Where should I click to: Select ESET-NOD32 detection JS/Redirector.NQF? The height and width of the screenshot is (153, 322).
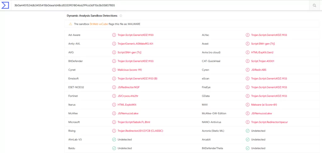tap(129, 87)
